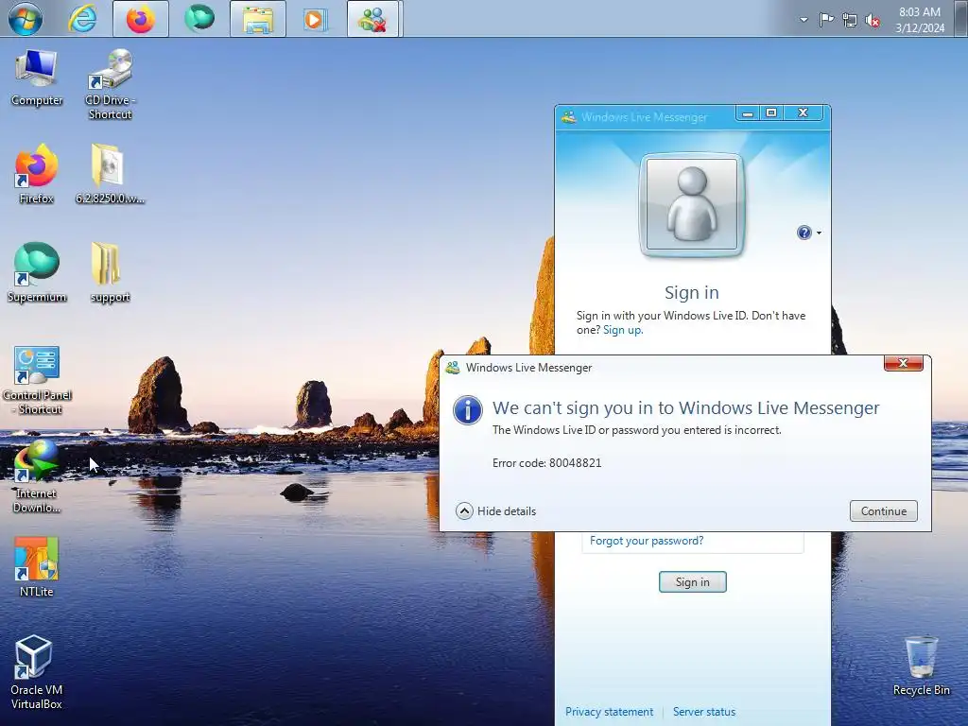The image size is (968, 726).
Task: Click the Messenger user avatar picture
Action: [691, 204]
